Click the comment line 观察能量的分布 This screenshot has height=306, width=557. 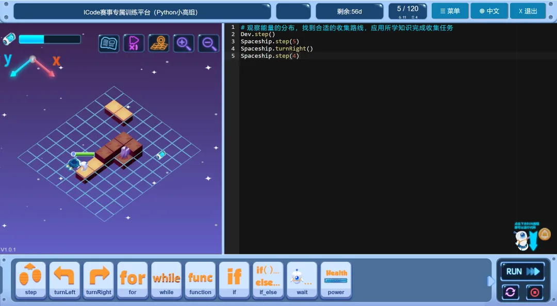pos(347,28)
